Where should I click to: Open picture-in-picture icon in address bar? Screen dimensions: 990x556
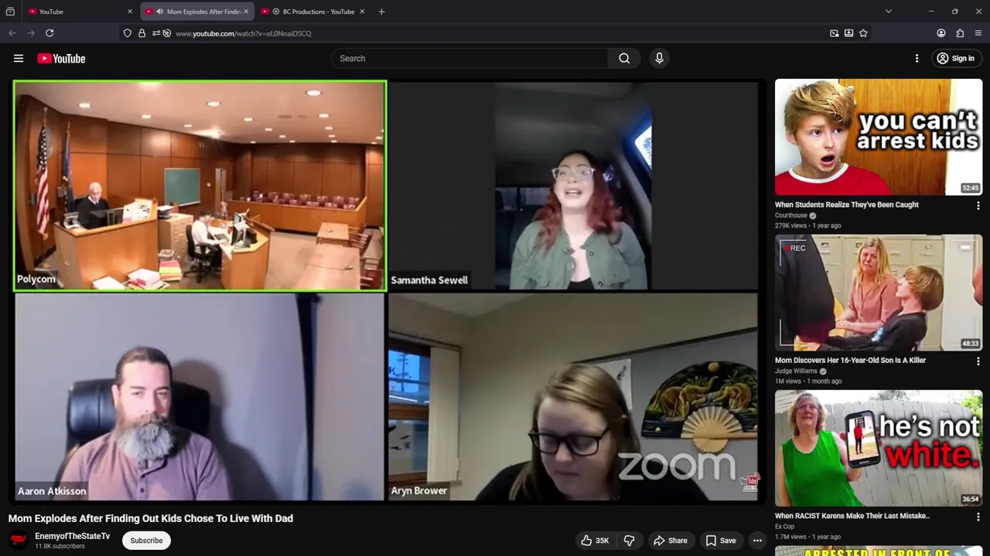tap(834, 33)
